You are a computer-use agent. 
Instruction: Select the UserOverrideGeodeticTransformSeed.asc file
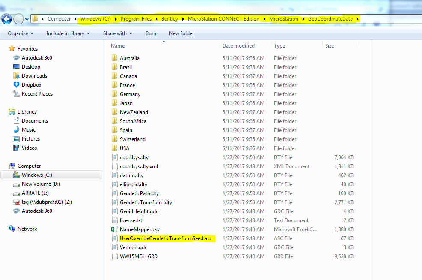click(162, 238)
